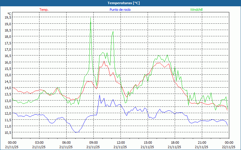Click the 10,5 y-axis value

(x=8, y=133)
